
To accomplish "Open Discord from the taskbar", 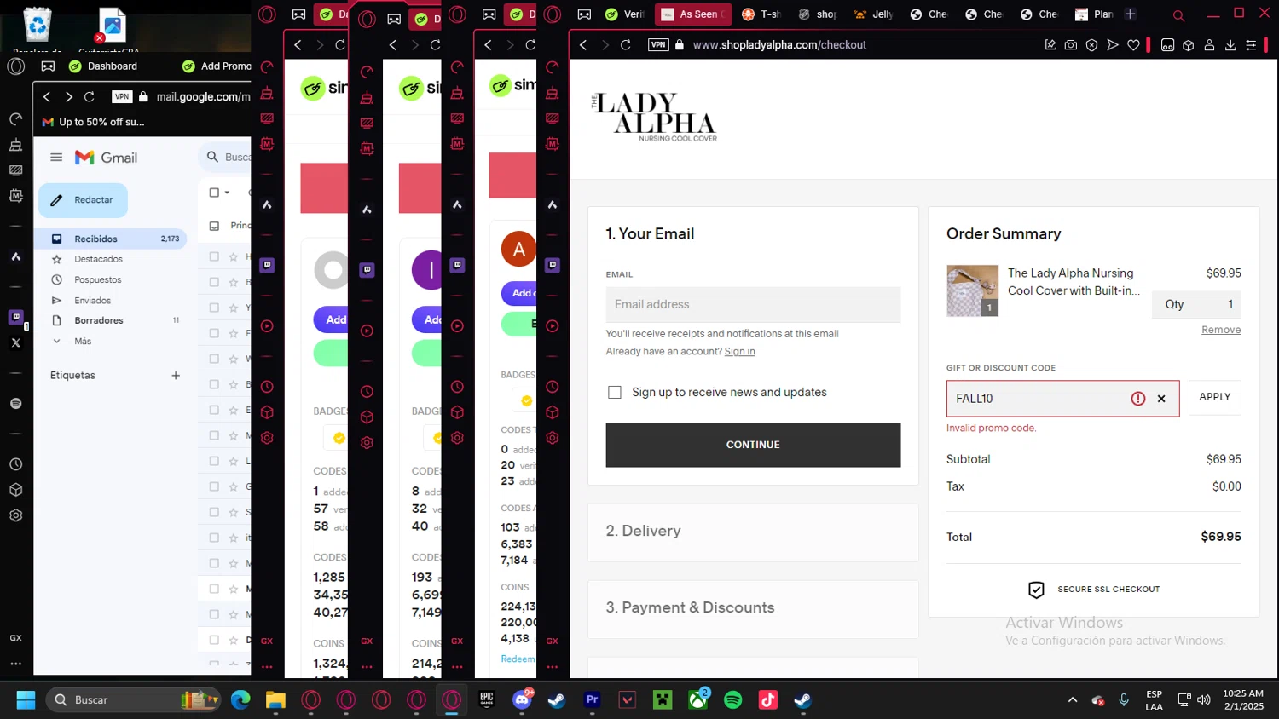I will click(522, 700).
